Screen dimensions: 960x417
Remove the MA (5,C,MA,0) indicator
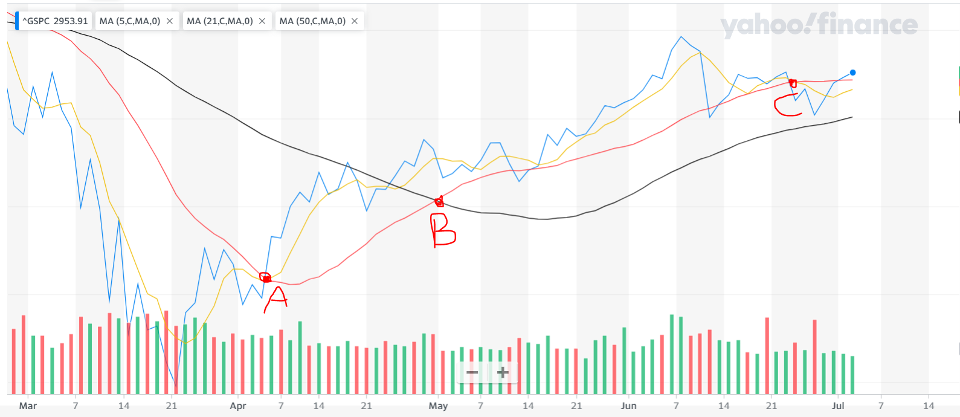pyautogui.click(x=170, y=21)
